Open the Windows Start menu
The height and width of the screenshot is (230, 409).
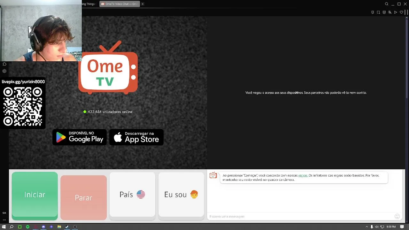tap(4, 227)
